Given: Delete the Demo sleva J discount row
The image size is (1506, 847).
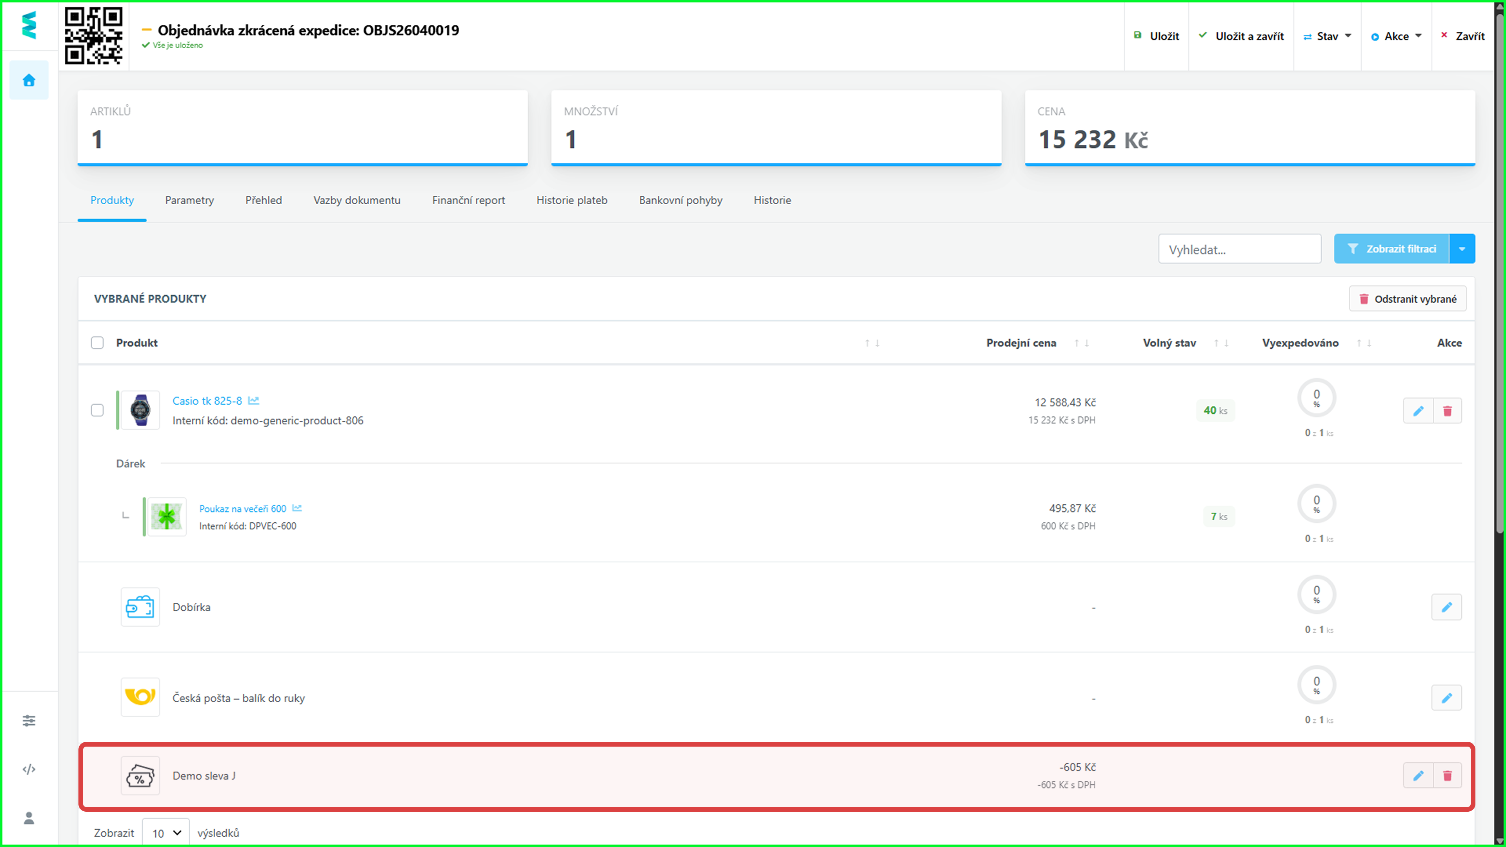Looking at the screenshot, I should point(1447,776).
